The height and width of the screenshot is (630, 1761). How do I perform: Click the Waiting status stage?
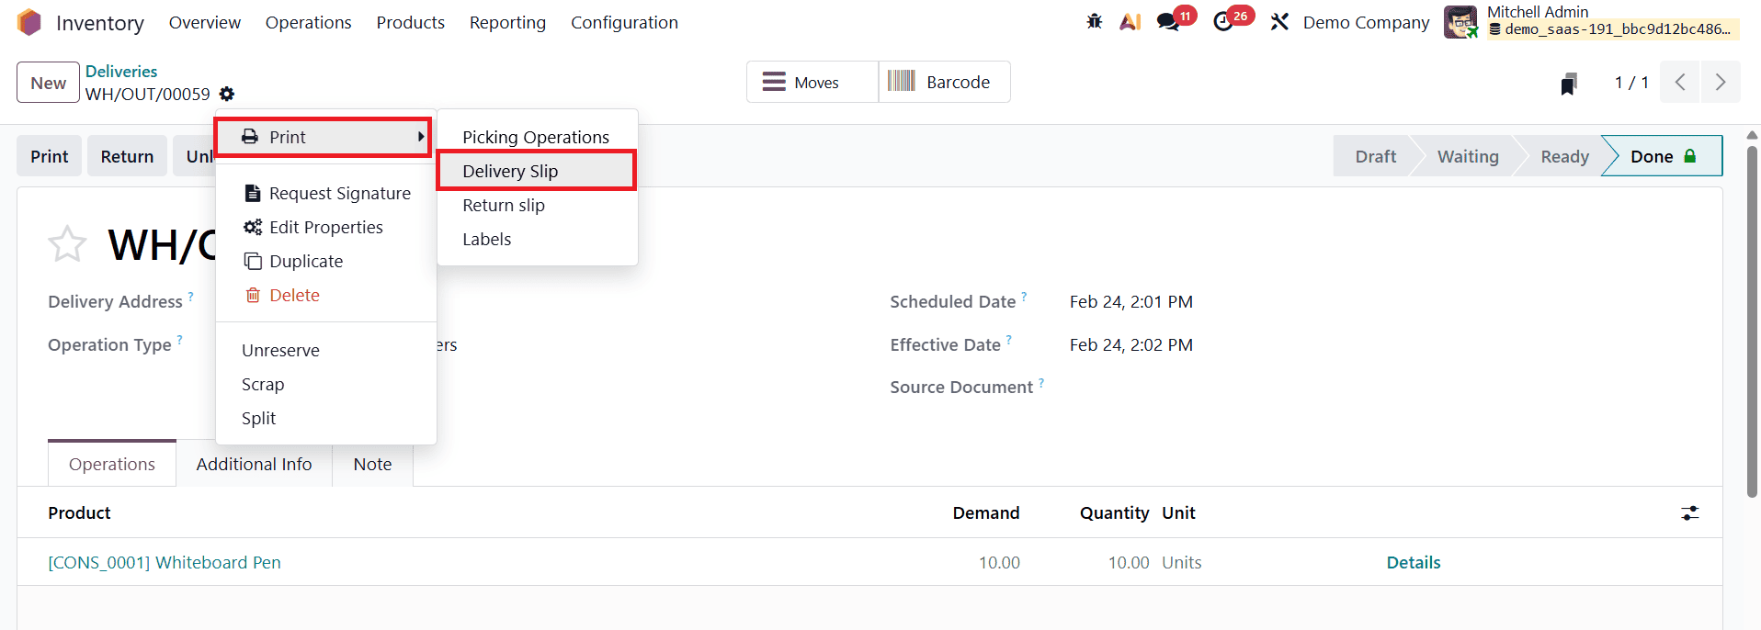[1468, 156]
